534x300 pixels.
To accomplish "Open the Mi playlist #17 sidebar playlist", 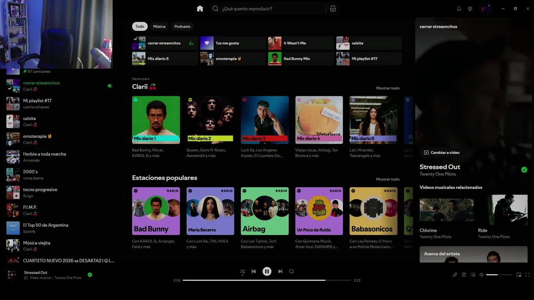I will 60,103.
